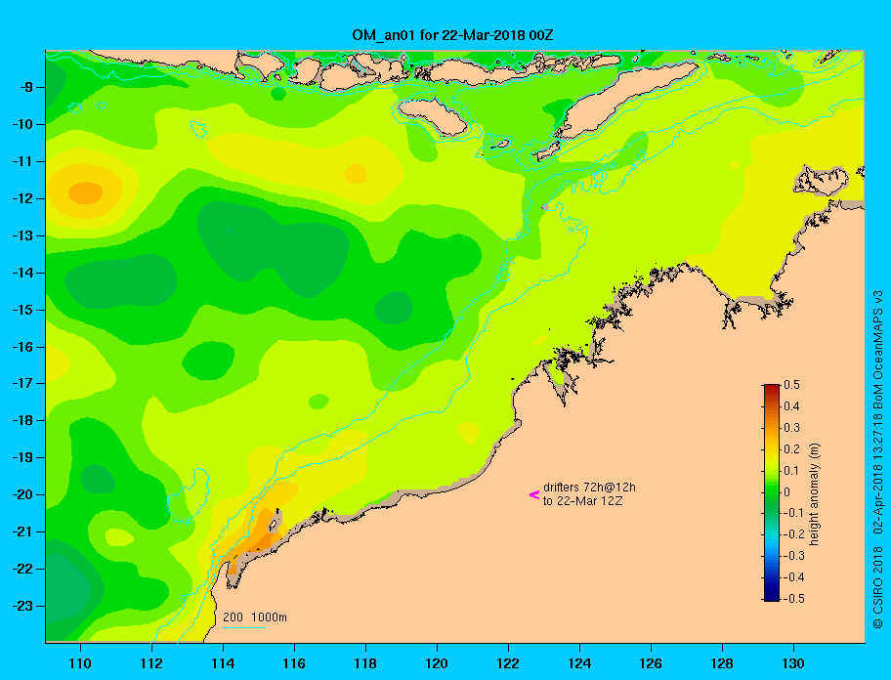The height and width of the screenshot is (680, 891).
Task: Click the CSIRO 2018 copyright text
Action: (x=878, y=587)
